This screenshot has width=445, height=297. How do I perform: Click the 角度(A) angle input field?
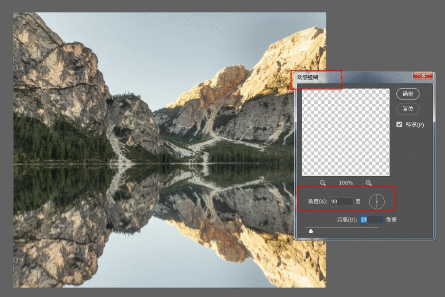tap(342, 201)
